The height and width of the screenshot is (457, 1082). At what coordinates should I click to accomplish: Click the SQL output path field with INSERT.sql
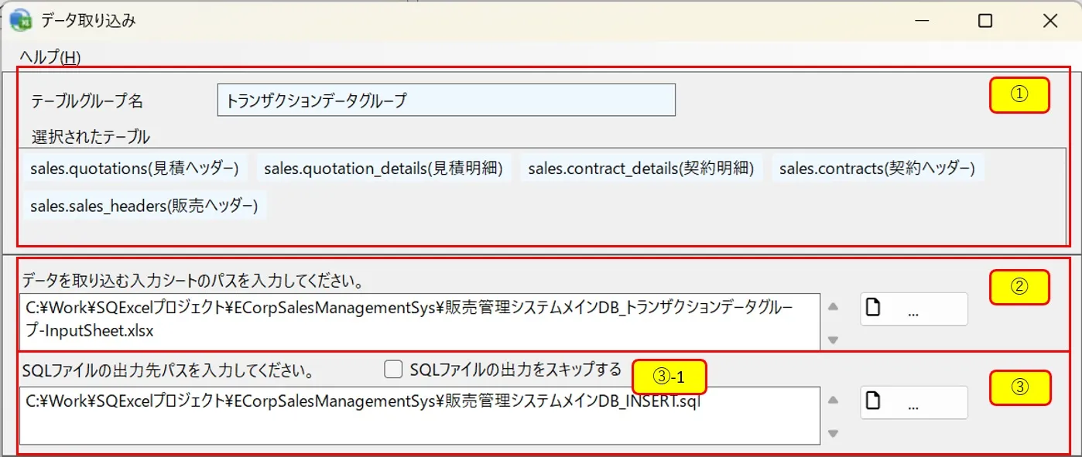pyautogui.click(x=419, y=415)
